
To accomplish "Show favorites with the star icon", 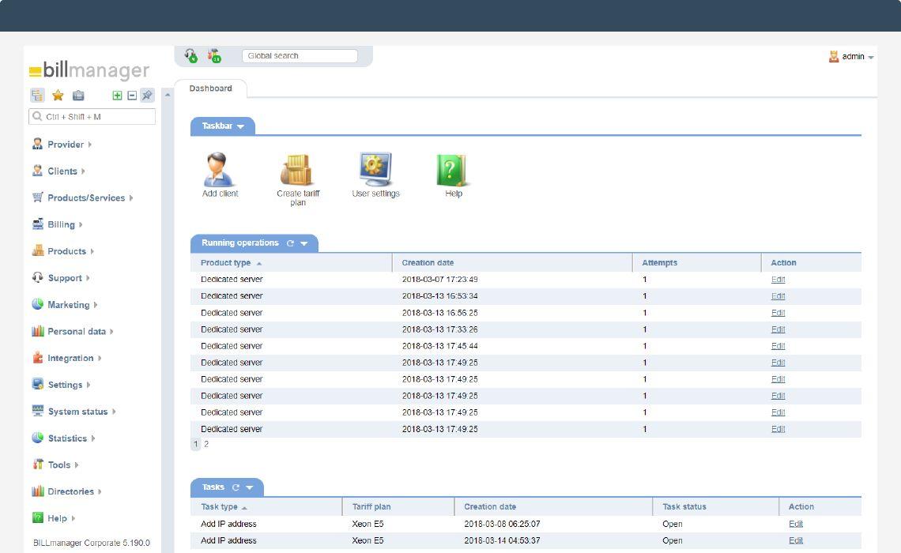I will pyautogui.click(x=58, y=96).
